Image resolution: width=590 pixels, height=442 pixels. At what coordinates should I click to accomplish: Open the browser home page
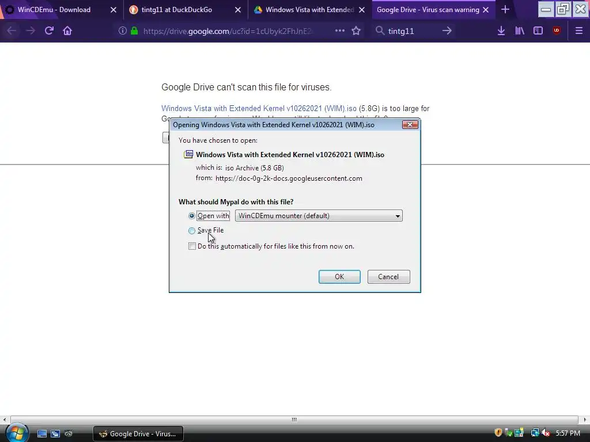(67, 31)
